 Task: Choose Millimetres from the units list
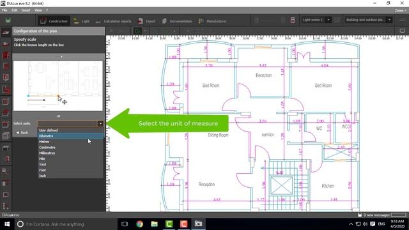pos(70,153)
